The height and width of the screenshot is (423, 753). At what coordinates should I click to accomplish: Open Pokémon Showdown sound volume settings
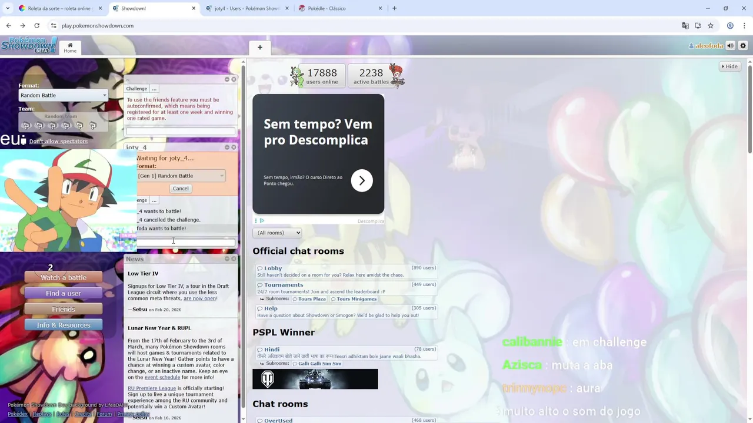pyautogui.click(x=730, y=46)
